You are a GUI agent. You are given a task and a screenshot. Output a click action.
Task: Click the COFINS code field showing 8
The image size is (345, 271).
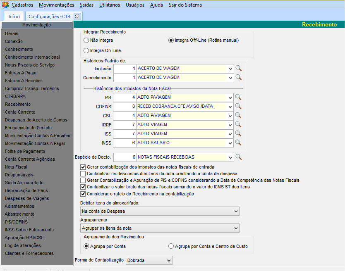click(125, 107)
